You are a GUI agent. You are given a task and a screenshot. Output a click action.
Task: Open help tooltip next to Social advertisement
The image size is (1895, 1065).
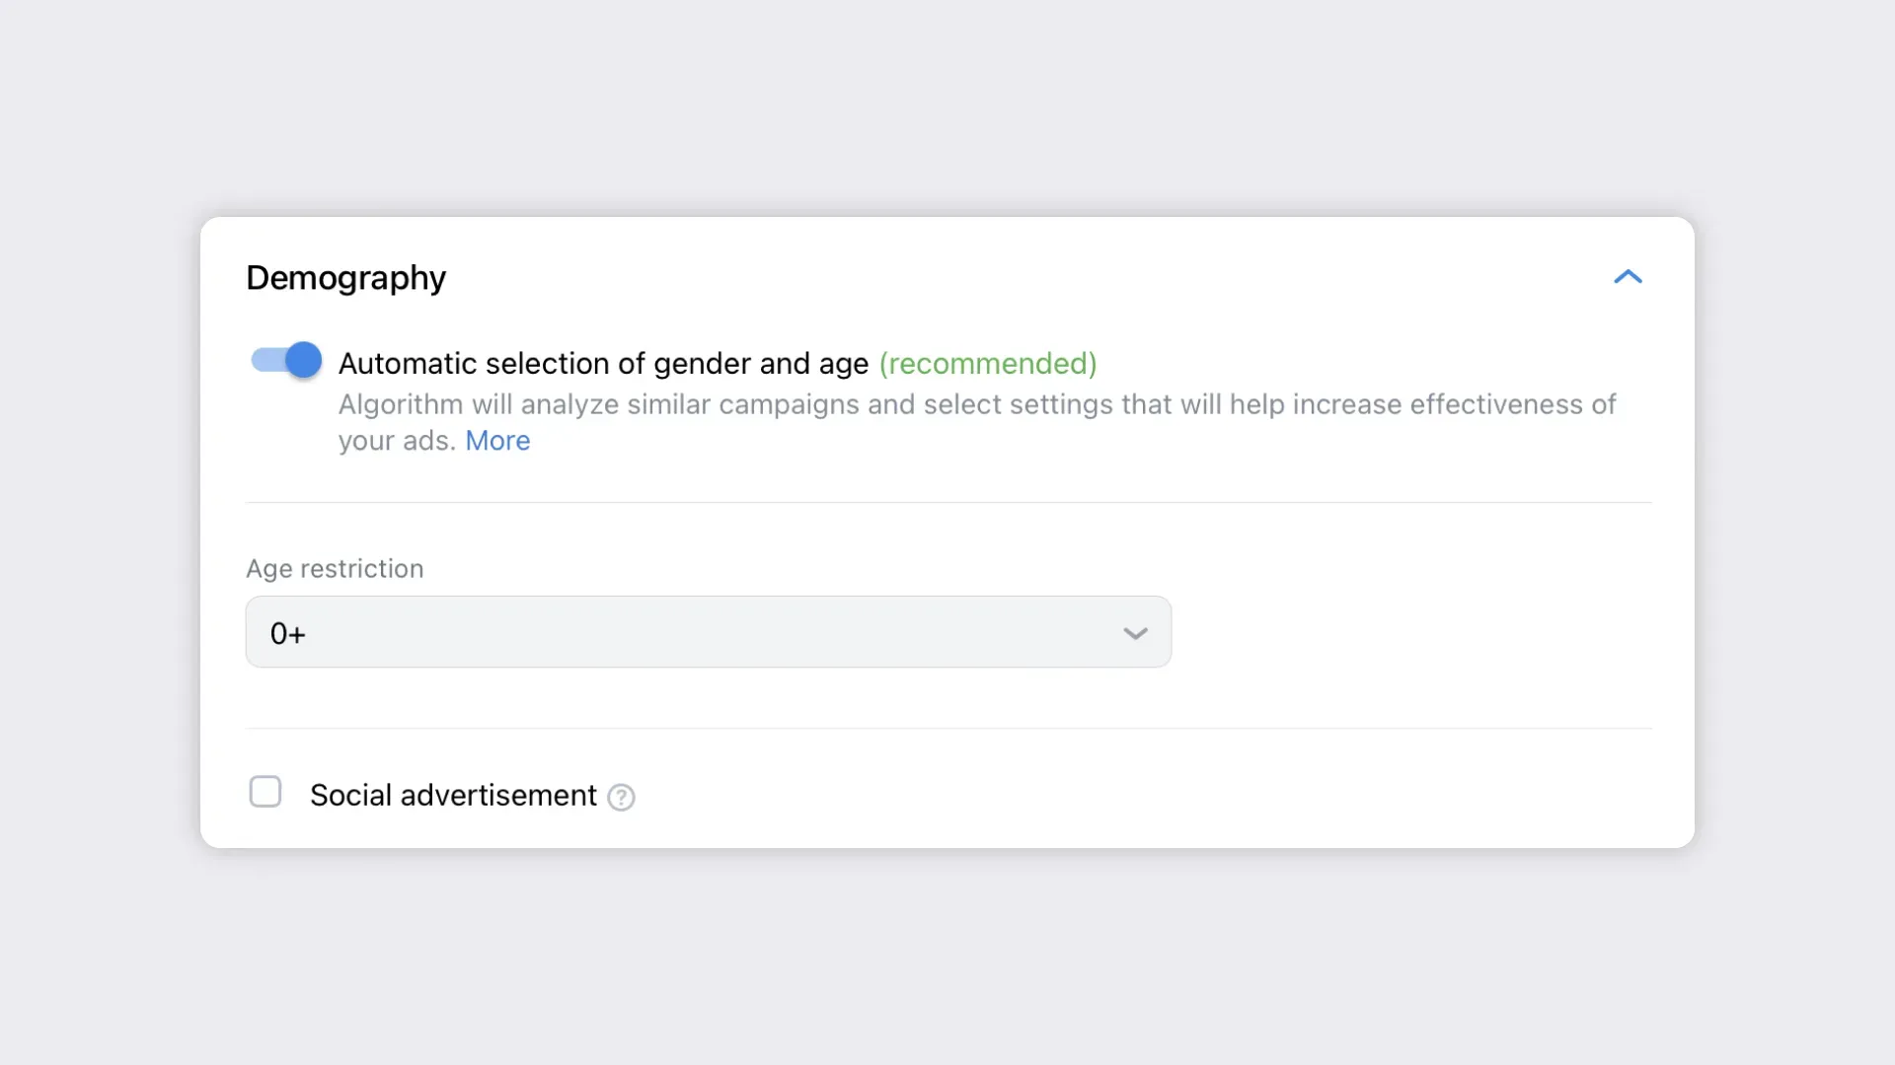coord(621,797)
